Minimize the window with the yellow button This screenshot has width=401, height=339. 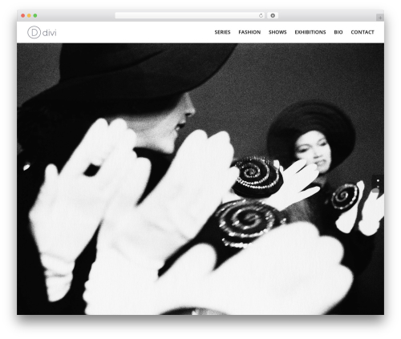[x=29, y=16]
